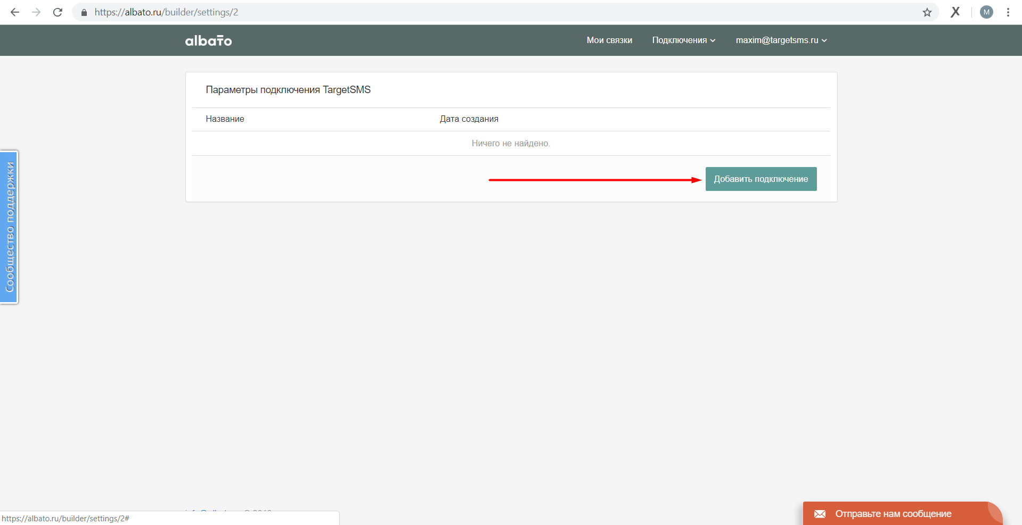Click the envelope icon in message widget
This screenshot has width=1022, height=525.
820,514
